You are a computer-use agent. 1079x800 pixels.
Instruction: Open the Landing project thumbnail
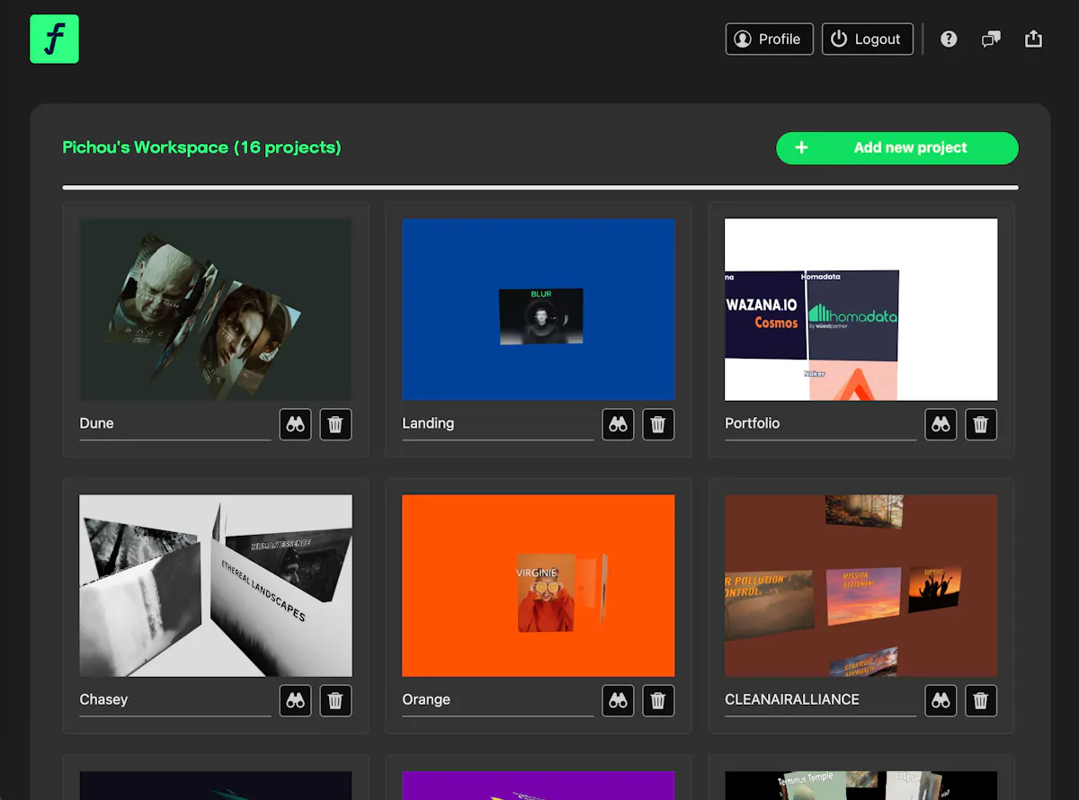point(539,309)
